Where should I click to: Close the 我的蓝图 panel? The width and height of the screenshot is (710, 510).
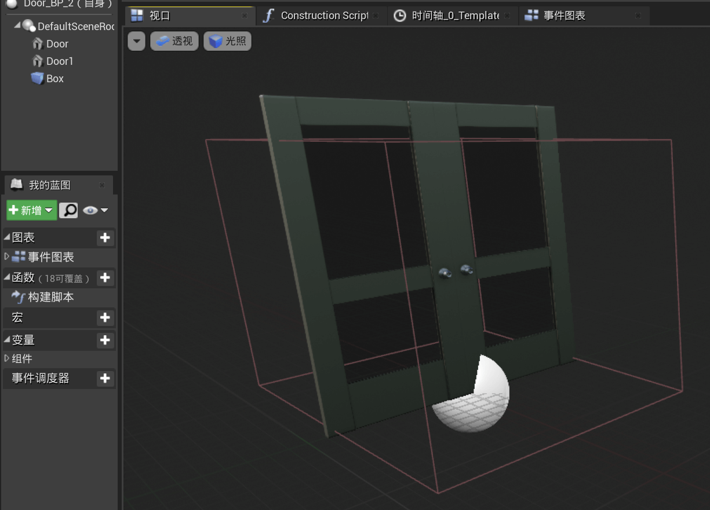point(102,185)
